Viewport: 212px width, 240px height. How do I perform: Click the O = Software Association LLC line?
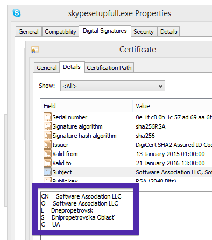[x=80, y=203]
